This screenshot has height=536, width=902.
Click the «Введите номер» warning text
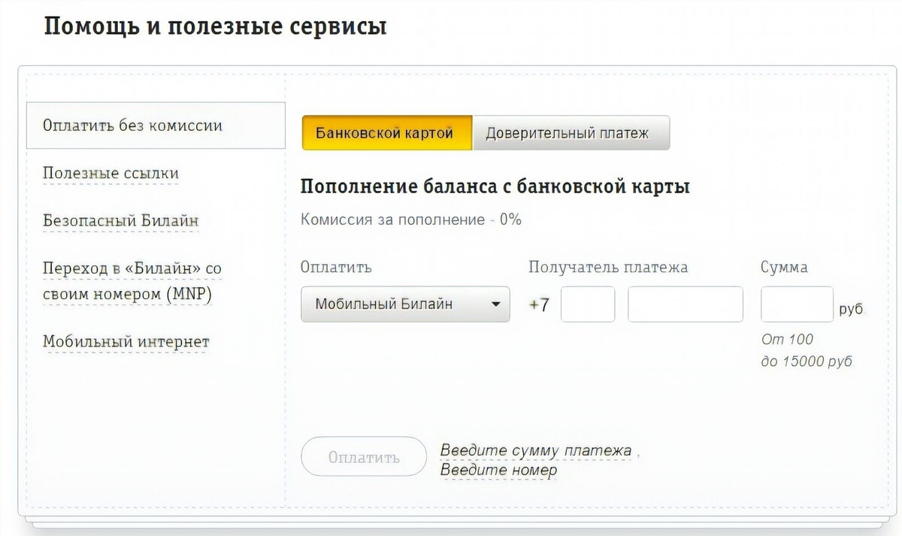[500, 469]
